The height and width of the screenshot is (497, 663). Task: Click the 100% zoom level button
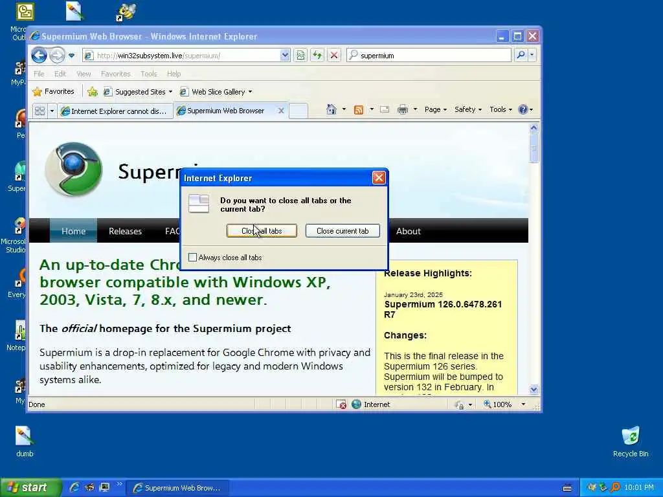[x=498, y=404]
